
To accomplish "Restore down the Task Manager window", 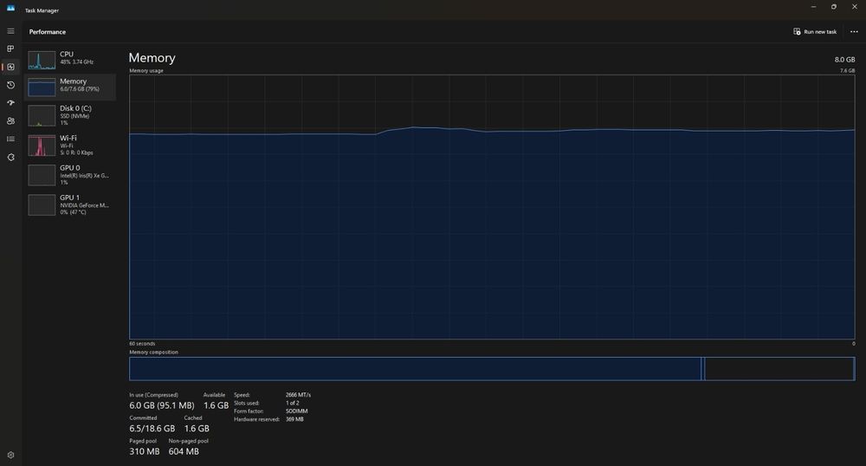I will (834, 7).
